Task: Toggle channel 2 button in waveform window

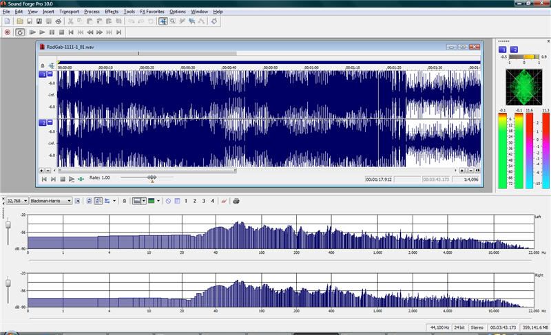Action: (43, 122)
